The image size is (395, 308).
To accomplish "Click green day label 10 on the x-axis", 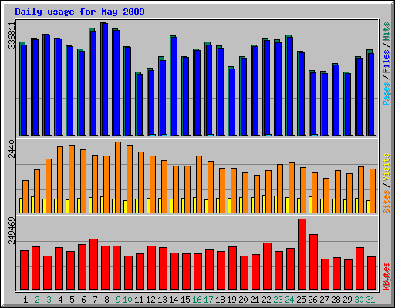I will (127, 300).
